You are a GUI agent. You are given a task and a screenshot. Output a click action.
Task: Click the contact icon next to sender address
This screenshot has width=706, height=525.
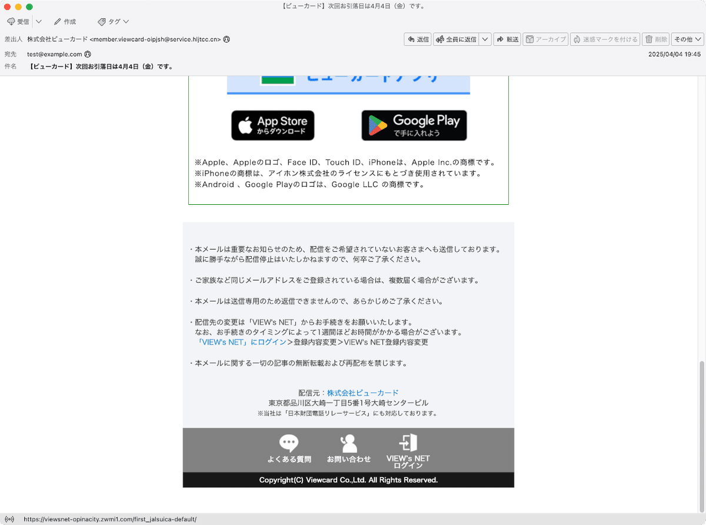(227, 39)
